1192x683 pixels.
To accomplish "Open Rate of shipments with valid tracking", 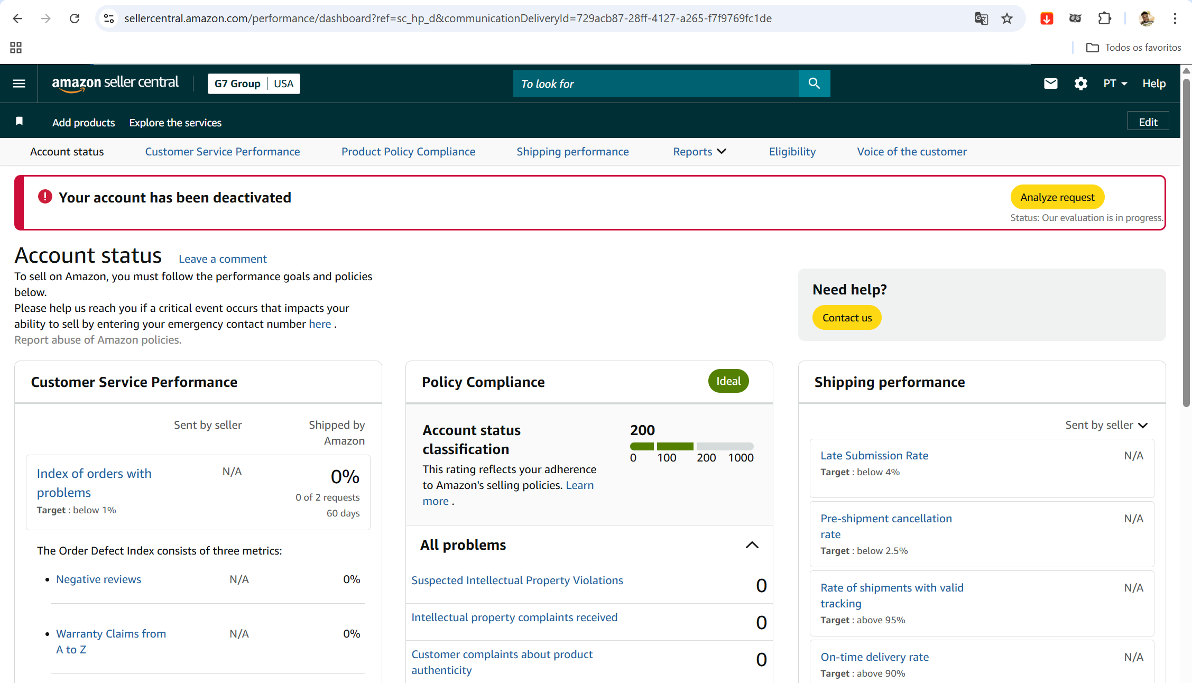I will [x=892, y=596].
